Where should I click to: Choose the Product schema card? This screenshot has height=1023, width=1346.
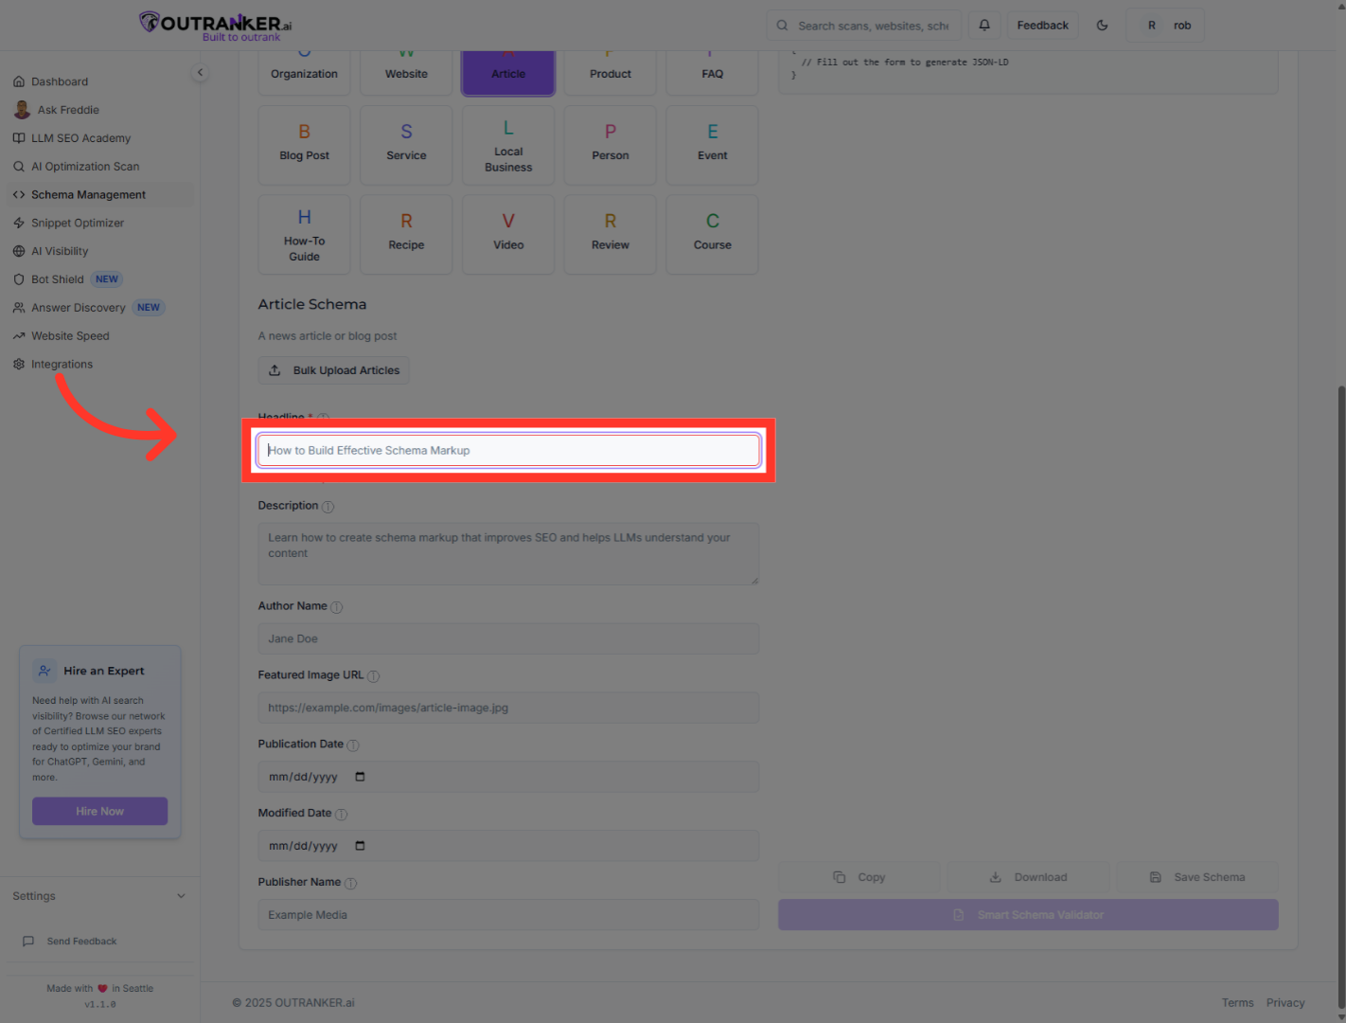(611, 73)
